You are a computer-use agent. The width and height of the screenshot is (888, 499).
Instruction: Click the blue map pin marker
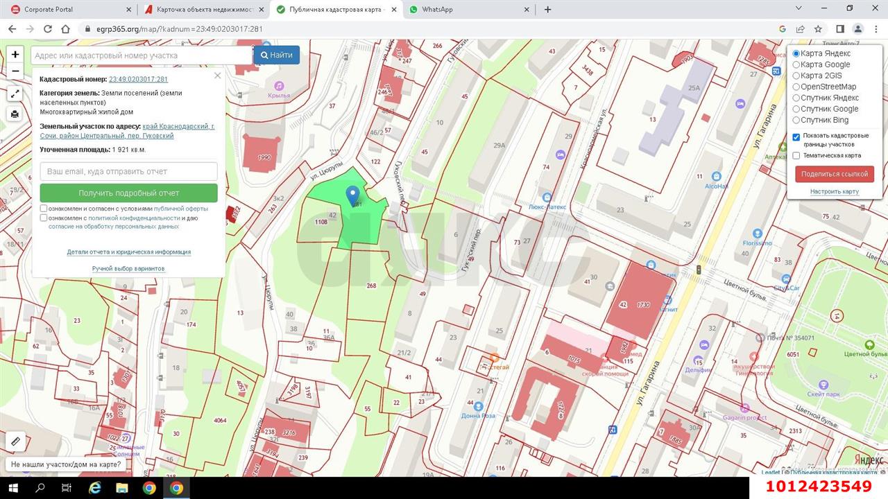click(353, 195)
